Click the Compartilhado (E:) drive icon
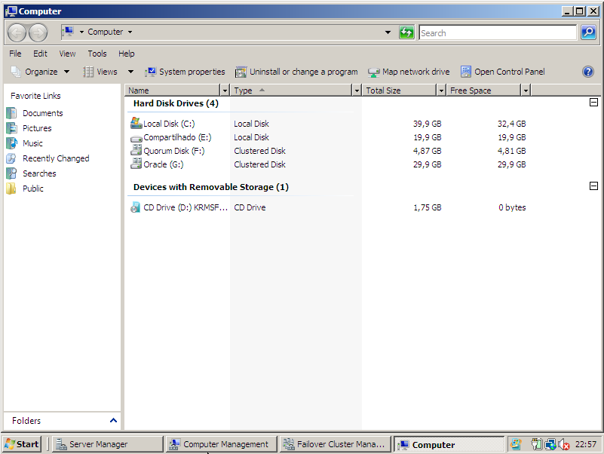This screenshot has width=604, height=454. (x=136, y=137)
